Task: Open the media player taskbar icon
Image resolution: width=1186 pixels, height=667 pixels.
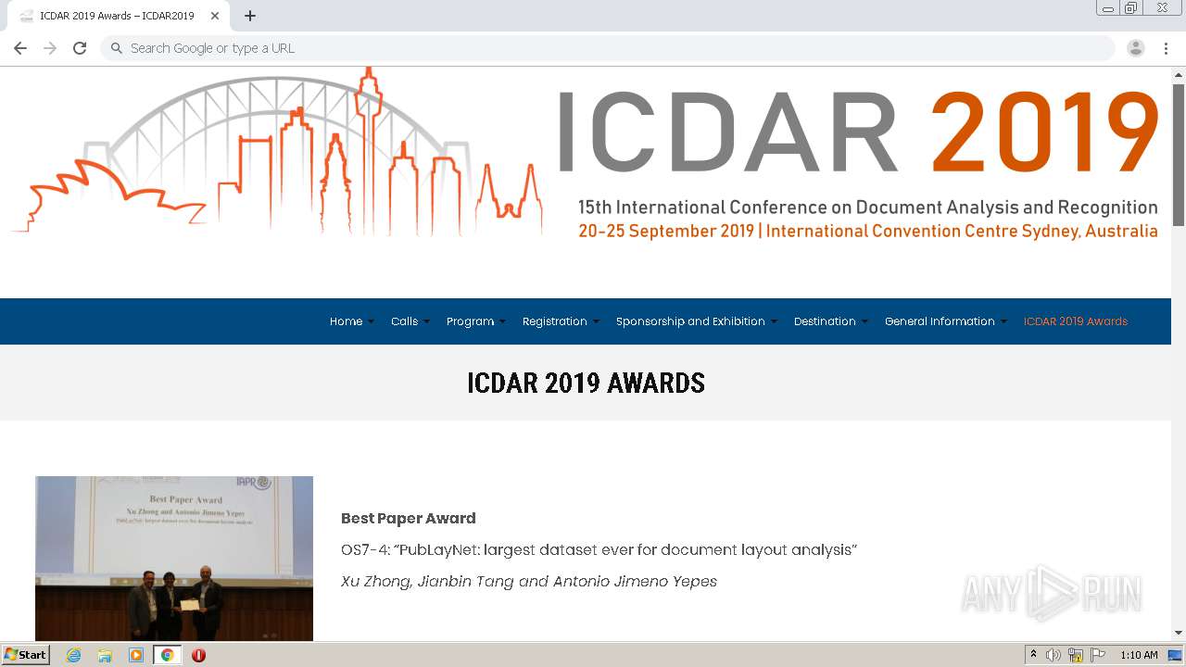Action: click(x=136, y=655)
